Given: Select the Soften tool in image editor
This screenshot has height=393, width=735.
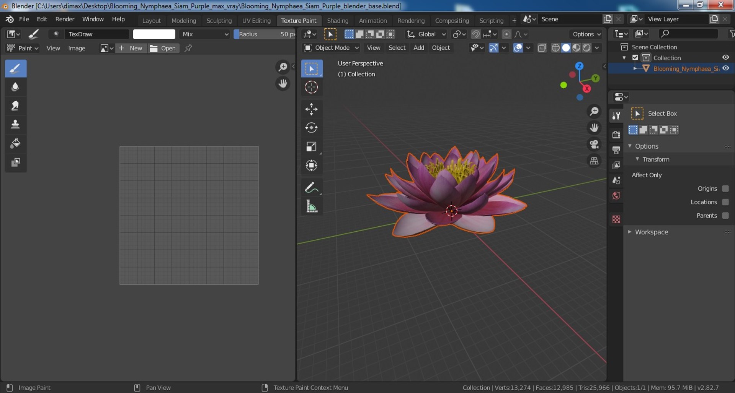Looking at the screenshot, I should point(16,87).
